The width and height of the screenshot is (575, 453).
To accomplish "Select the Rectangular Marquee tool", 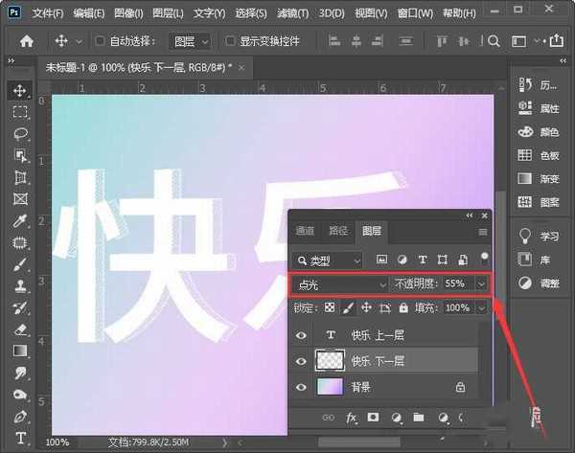I will pos(20,112).
